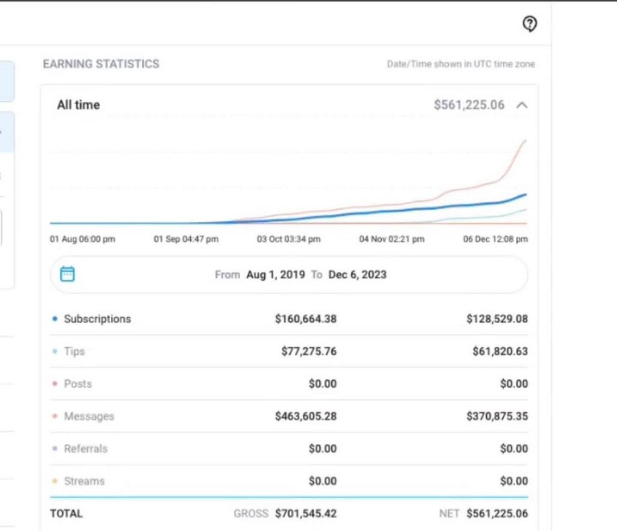The height and width of the screenshot is (531, 617).
Task: Click the 06 Dec 12:08 pm axis label
Action: [495, 239]
